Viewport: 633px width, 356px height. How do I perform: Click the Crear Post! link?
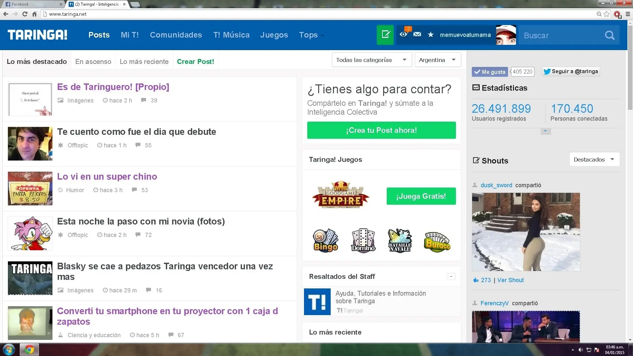(196, 62)
